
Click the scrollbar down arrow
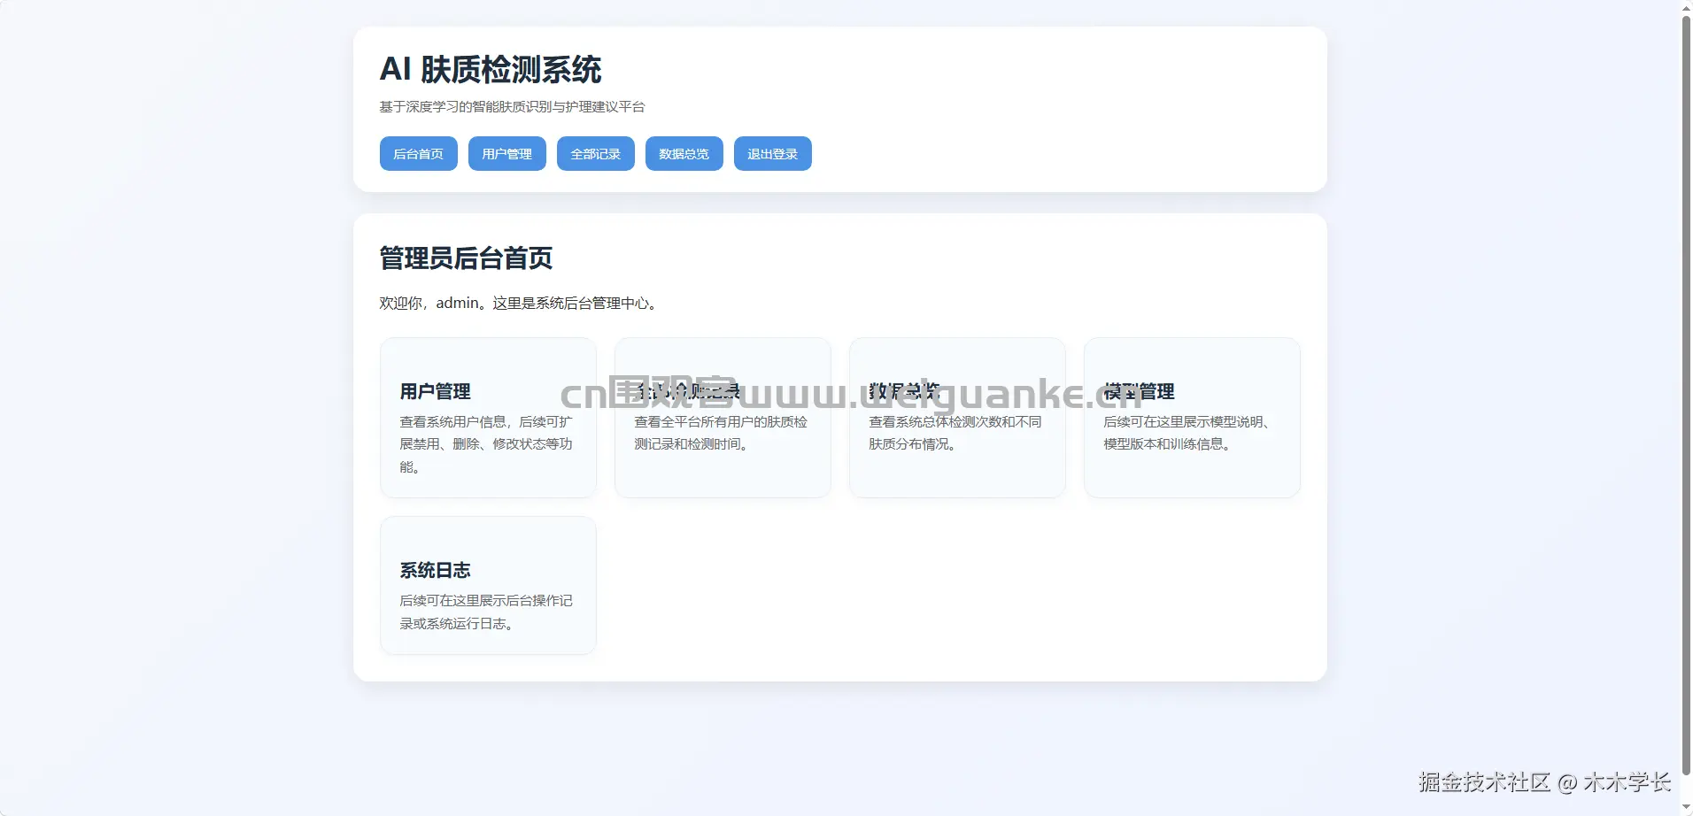(x=1686, y=808)
